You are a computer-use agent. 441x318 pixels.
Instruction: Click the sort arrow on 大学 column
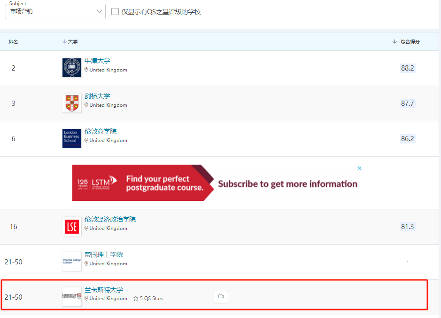[64, 41]
